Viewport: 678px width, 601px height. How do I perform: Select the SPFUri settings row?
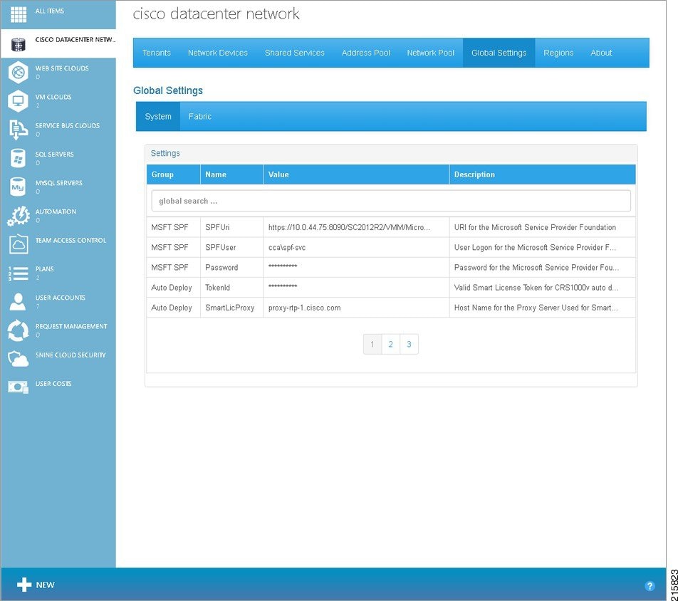[320, 227]
